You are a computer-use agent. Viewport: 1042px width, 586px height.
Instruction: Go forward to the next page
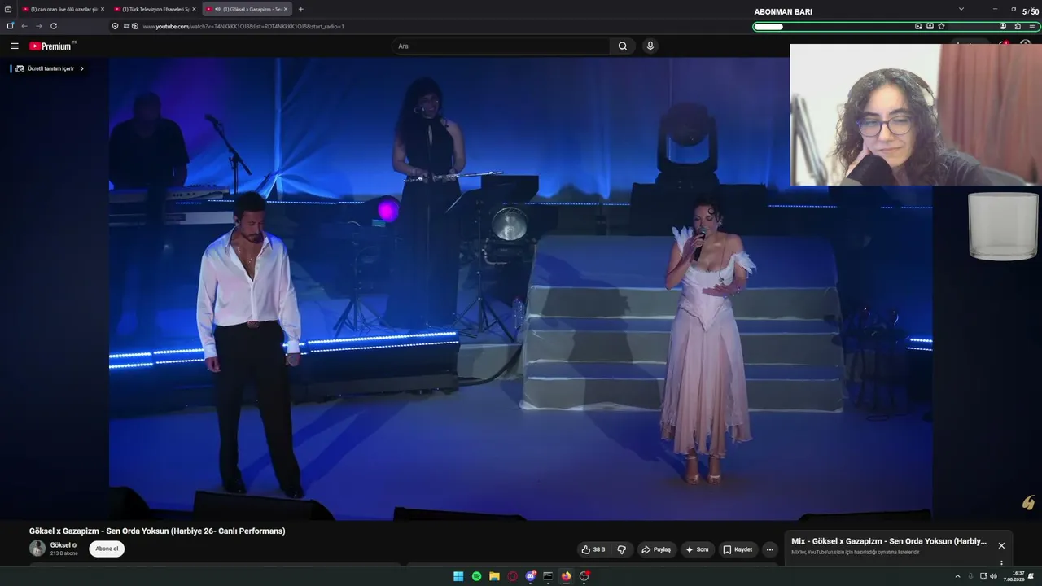[x=38, y=26]
